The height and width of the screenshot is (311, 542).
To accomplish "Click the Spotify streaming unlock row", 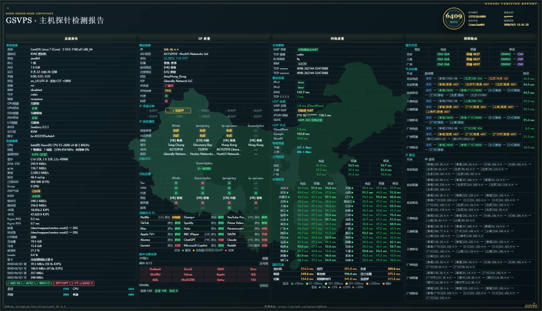I will (x=204, y=223).
